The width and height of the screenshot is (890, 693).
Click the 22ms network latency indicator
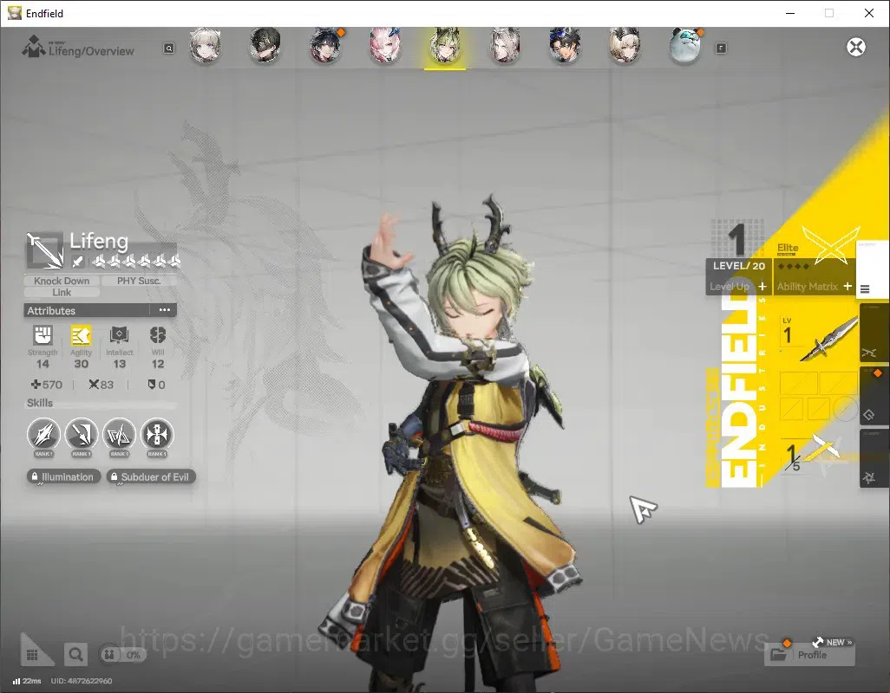(27, 681)
